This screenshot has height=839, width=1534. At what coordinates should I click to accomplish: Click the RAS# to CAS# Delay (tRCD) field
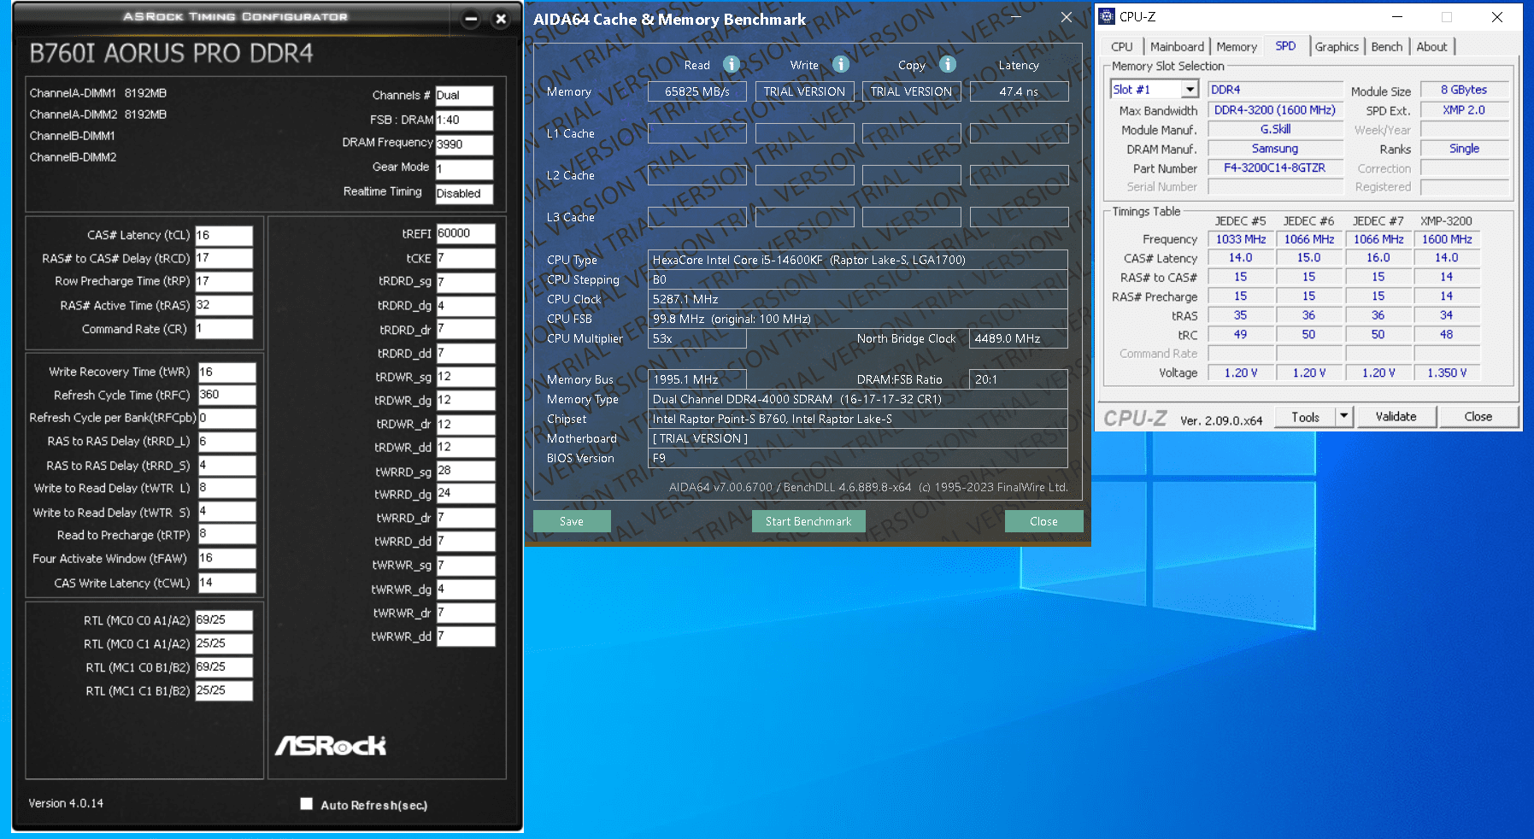[x=224, y=258]
